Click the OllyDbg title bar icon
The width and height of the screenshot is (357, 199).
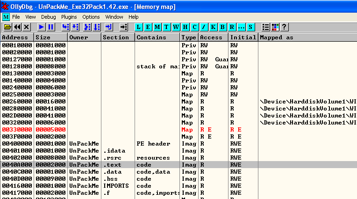pos(5,7)
